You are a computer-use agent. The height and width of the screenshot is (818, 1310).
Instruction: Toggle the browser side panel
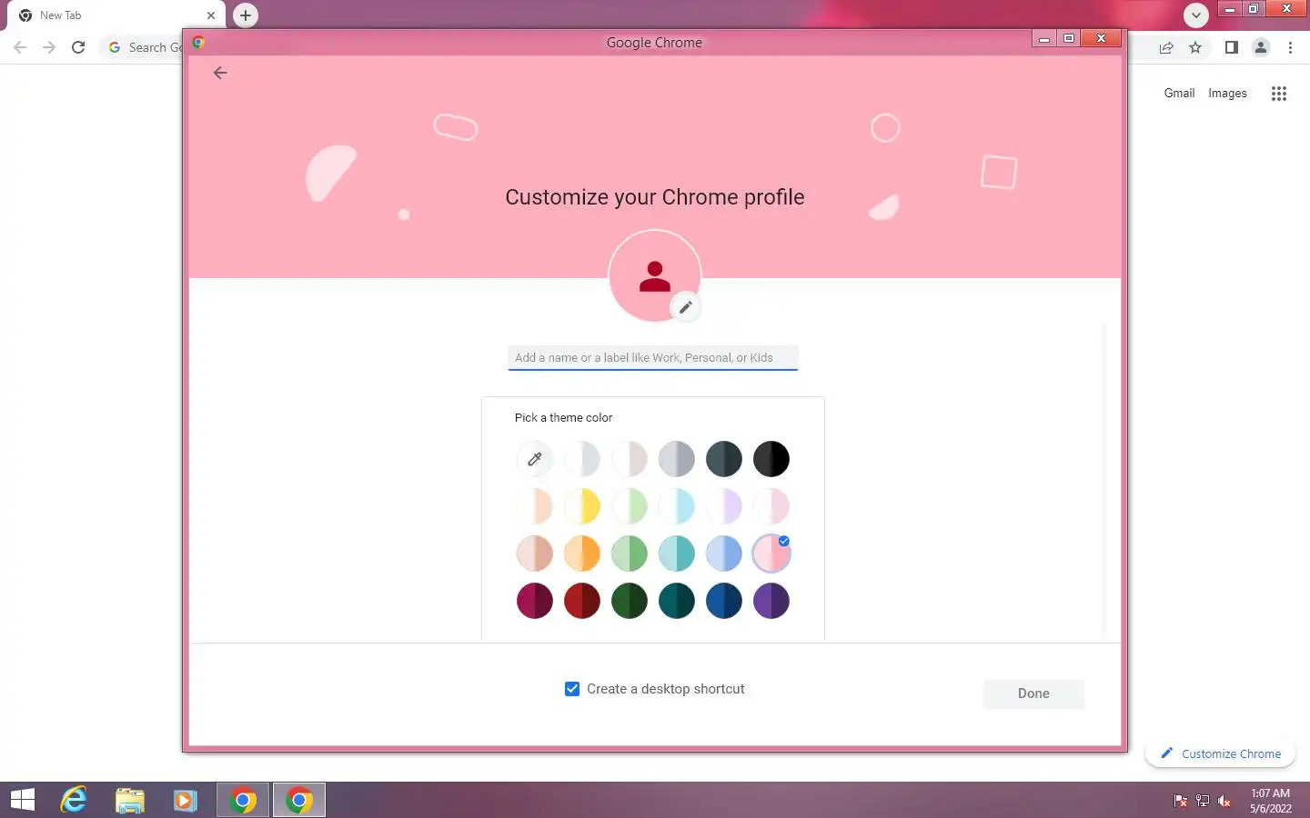tap(1231, 48)
